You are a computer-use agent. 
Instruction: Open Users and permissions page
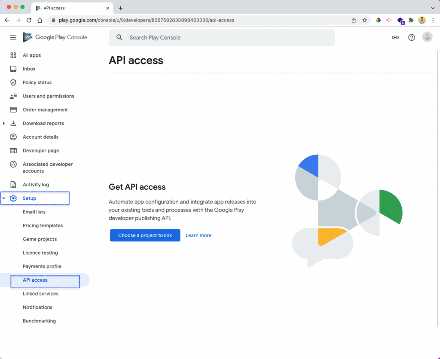tap(49, 96)
